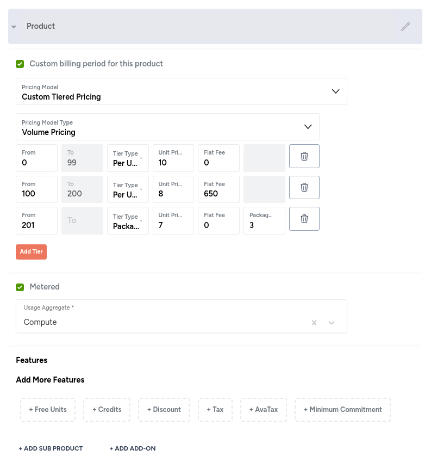Image resolution: width=431 pixels, height=462 pixels.
Task: Click the Package size field with value 3
Action: pyautogui.click(x=264, y=221)
